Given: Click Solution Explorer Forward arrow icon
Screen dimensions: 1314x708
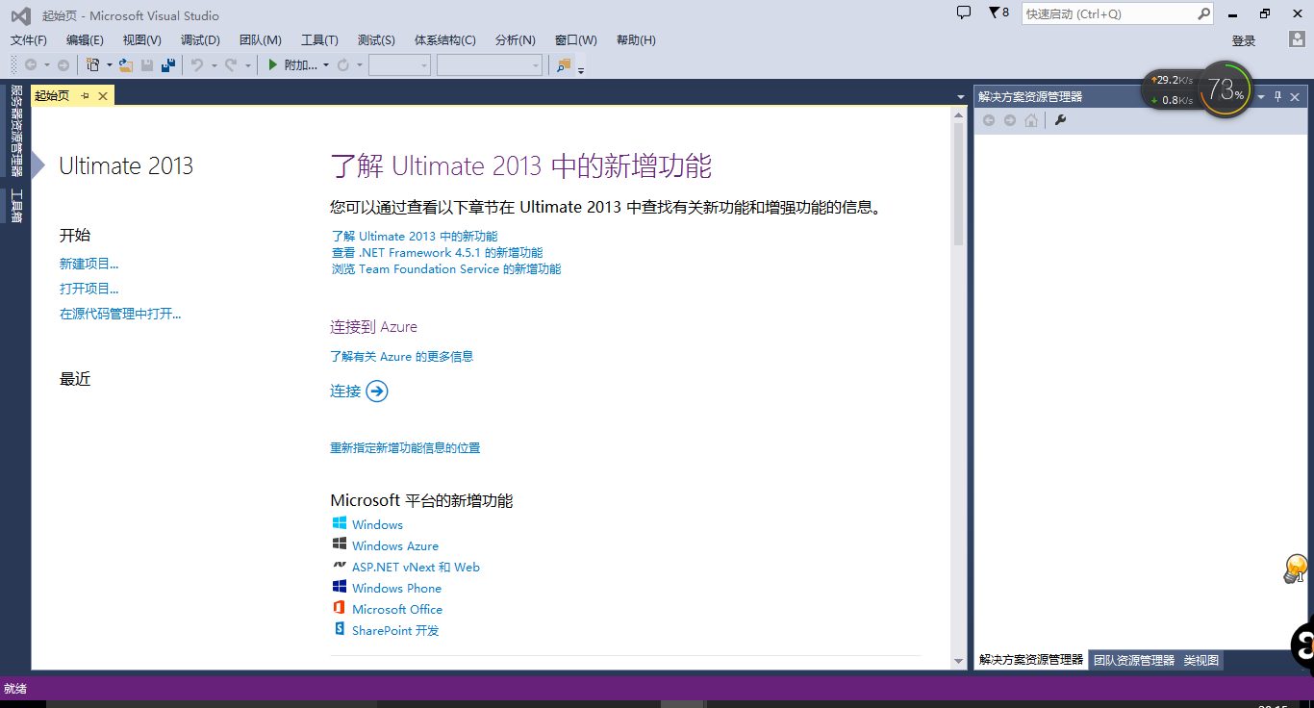Looking at the screenshot, I should (x=1010, y=120).
